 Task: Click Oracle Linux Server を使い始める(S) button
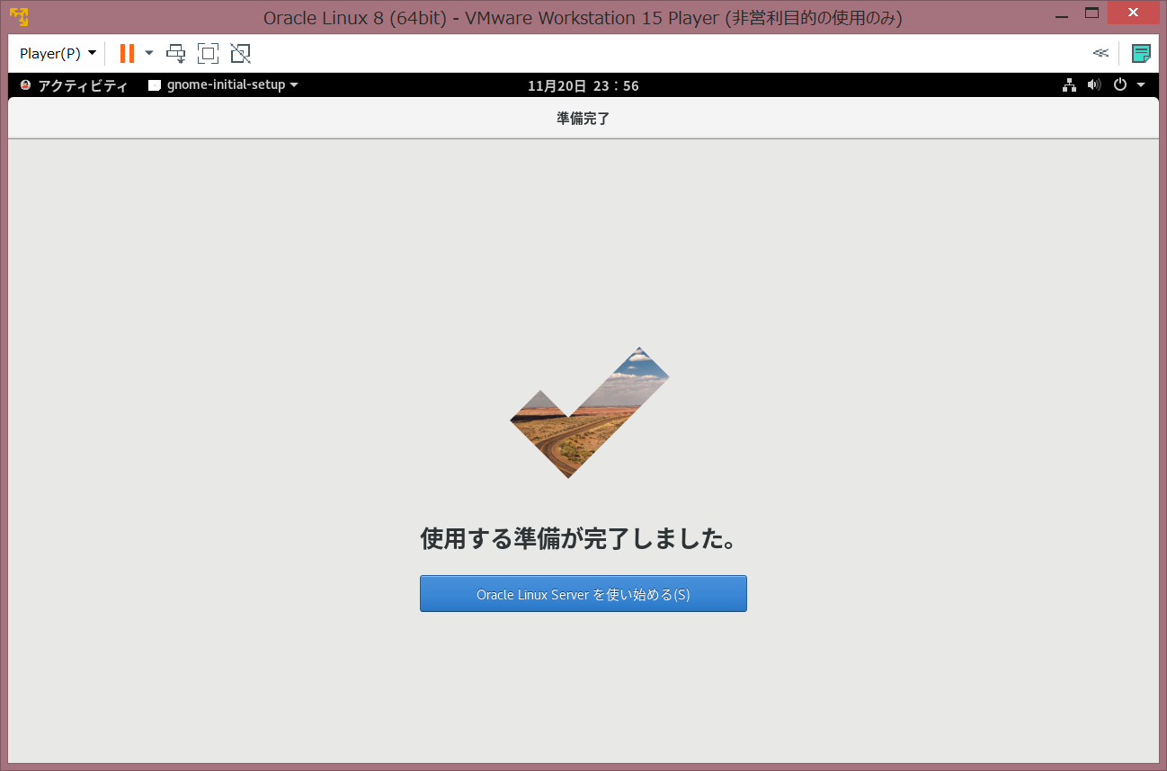[x=583, y=594]
